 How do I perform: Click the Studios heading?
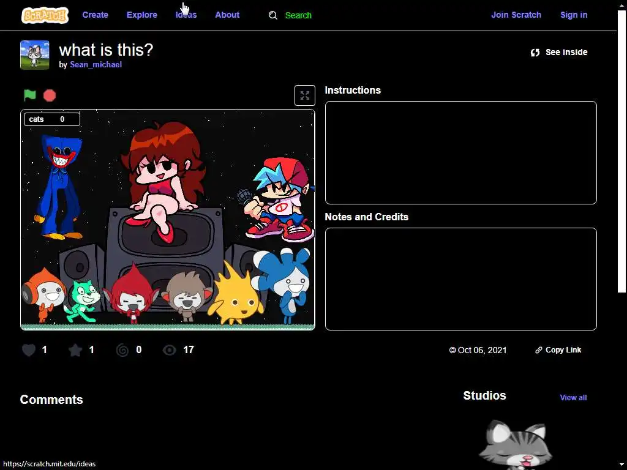click(485, 396)
